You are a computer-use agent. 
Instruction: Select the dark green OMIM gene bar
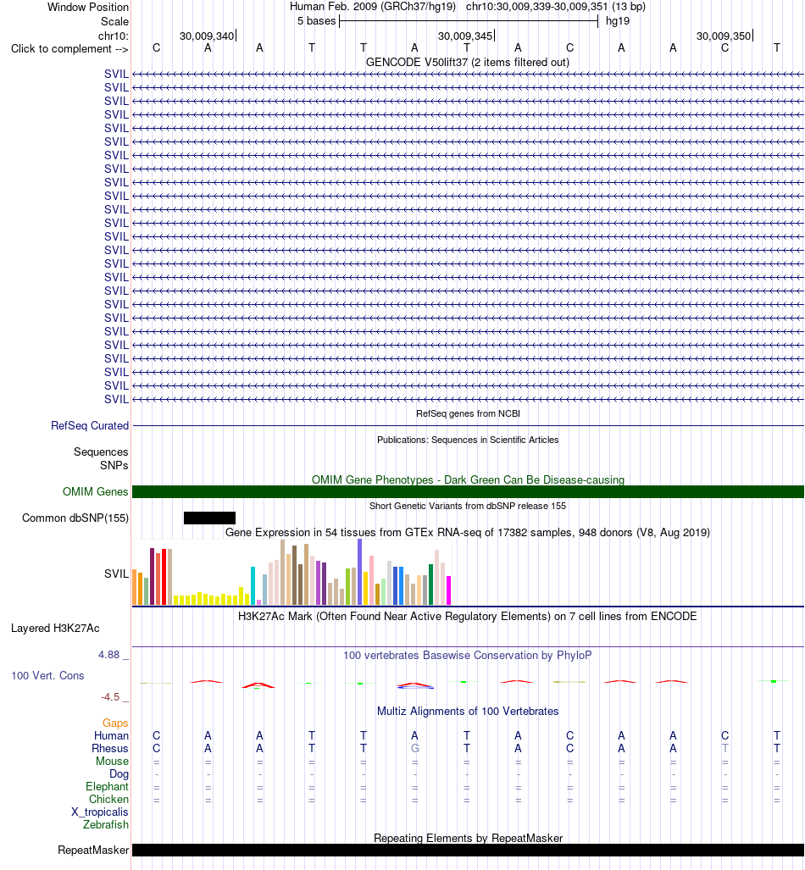(468, 491)
